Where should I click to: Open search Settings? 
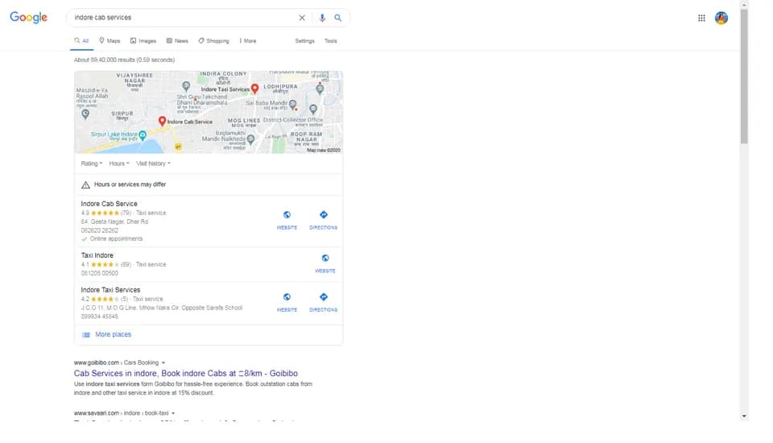(x=304, y=41)
